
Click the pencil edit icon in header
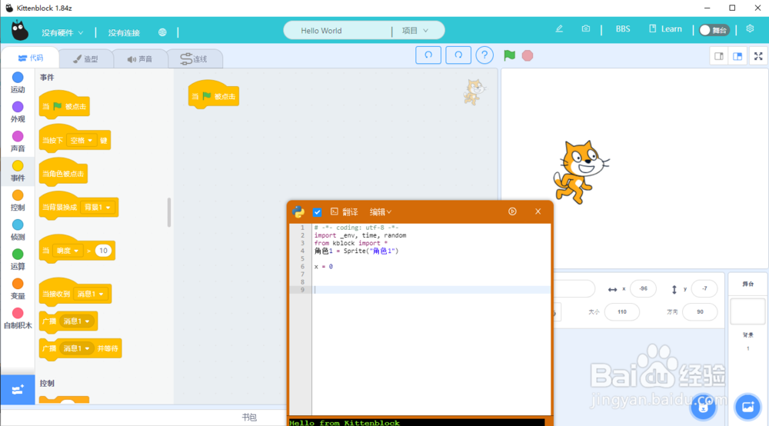click(x=559, y=29)
